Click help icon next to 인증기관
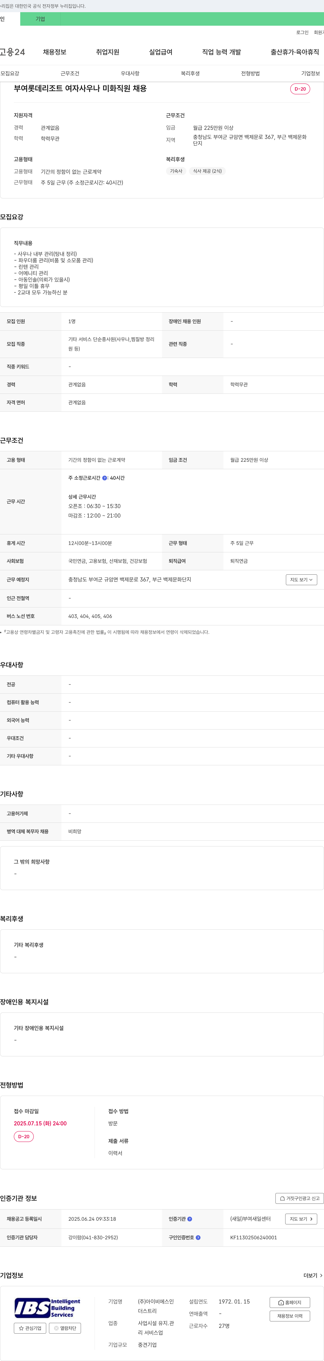This screenshot has height=1361, width=324. (189, 1219)
